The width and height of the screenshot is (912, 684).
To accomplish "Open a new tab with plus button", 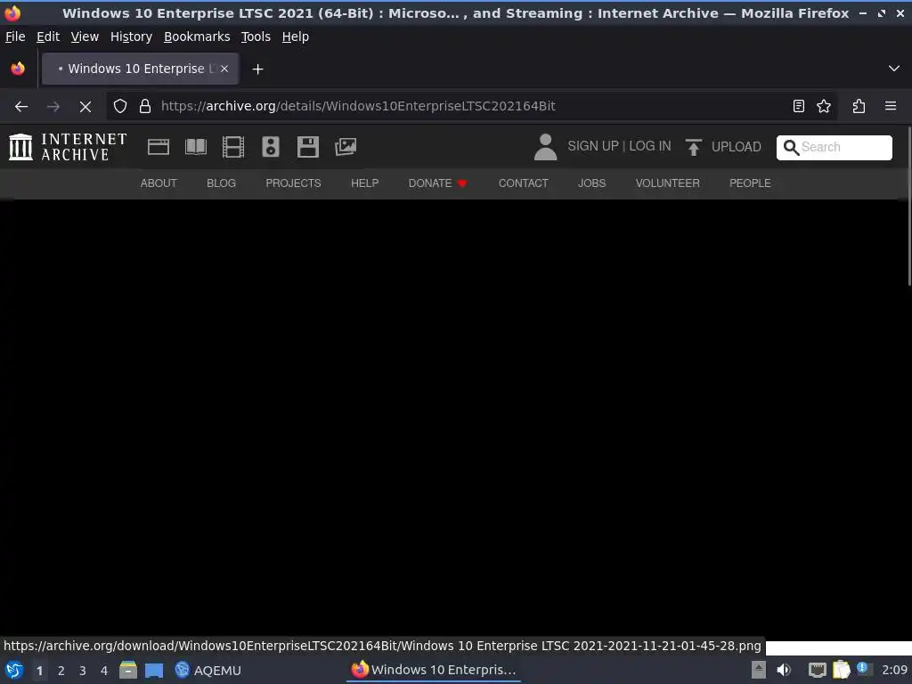I will click(257, 69).
